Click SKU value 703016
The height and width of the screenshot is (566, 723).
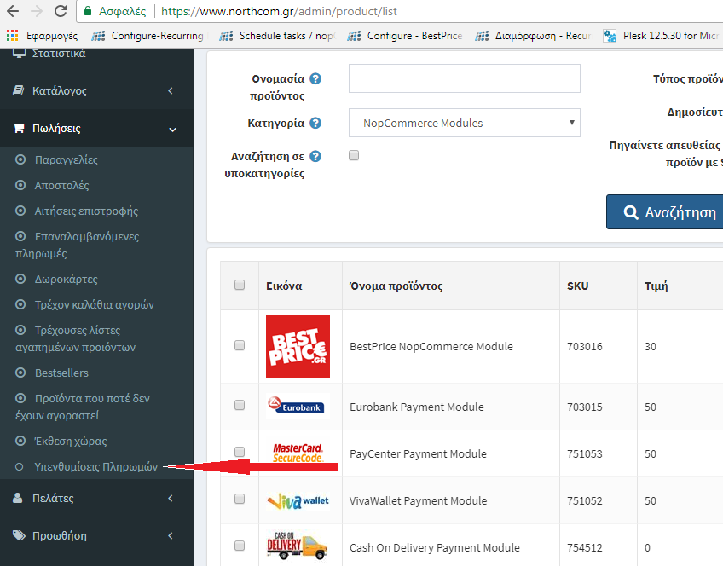585,347
